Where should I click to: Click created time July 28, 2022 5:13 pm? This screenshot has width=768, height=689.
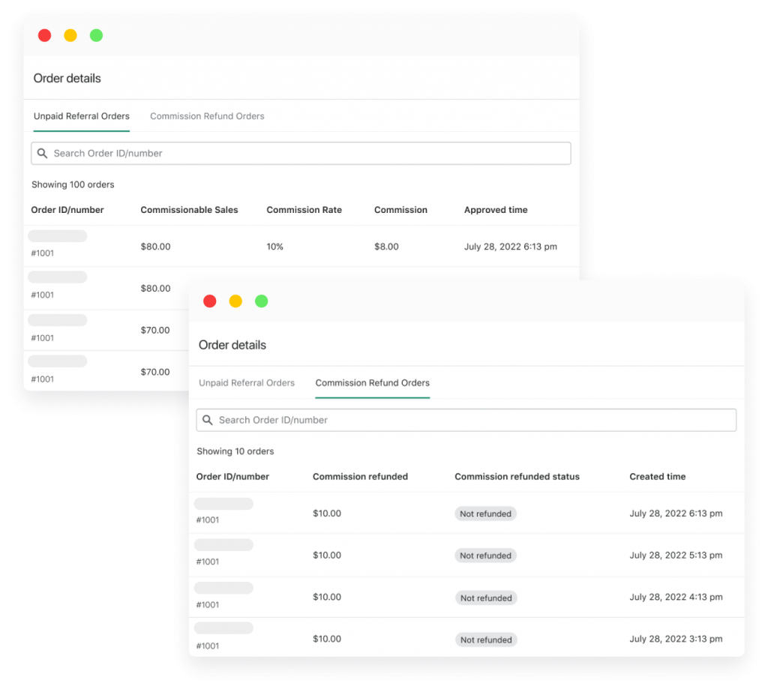point(676,555)
